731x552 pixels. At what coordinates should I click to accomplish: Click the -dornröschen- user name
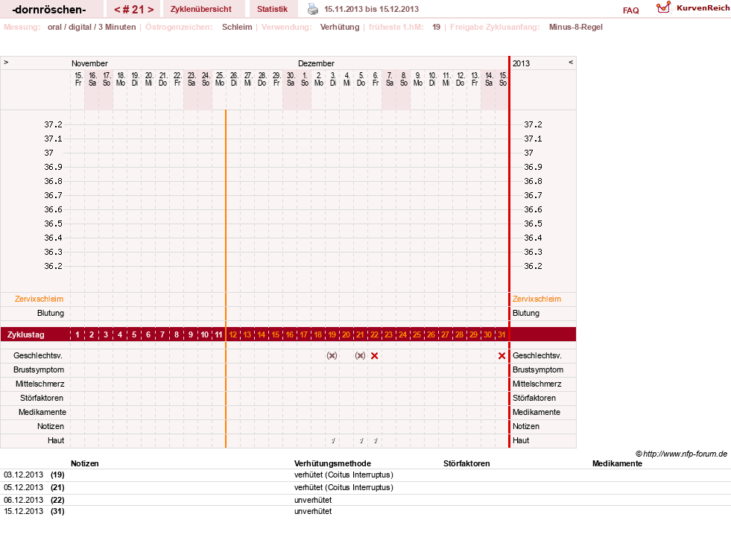click(49, 10)
